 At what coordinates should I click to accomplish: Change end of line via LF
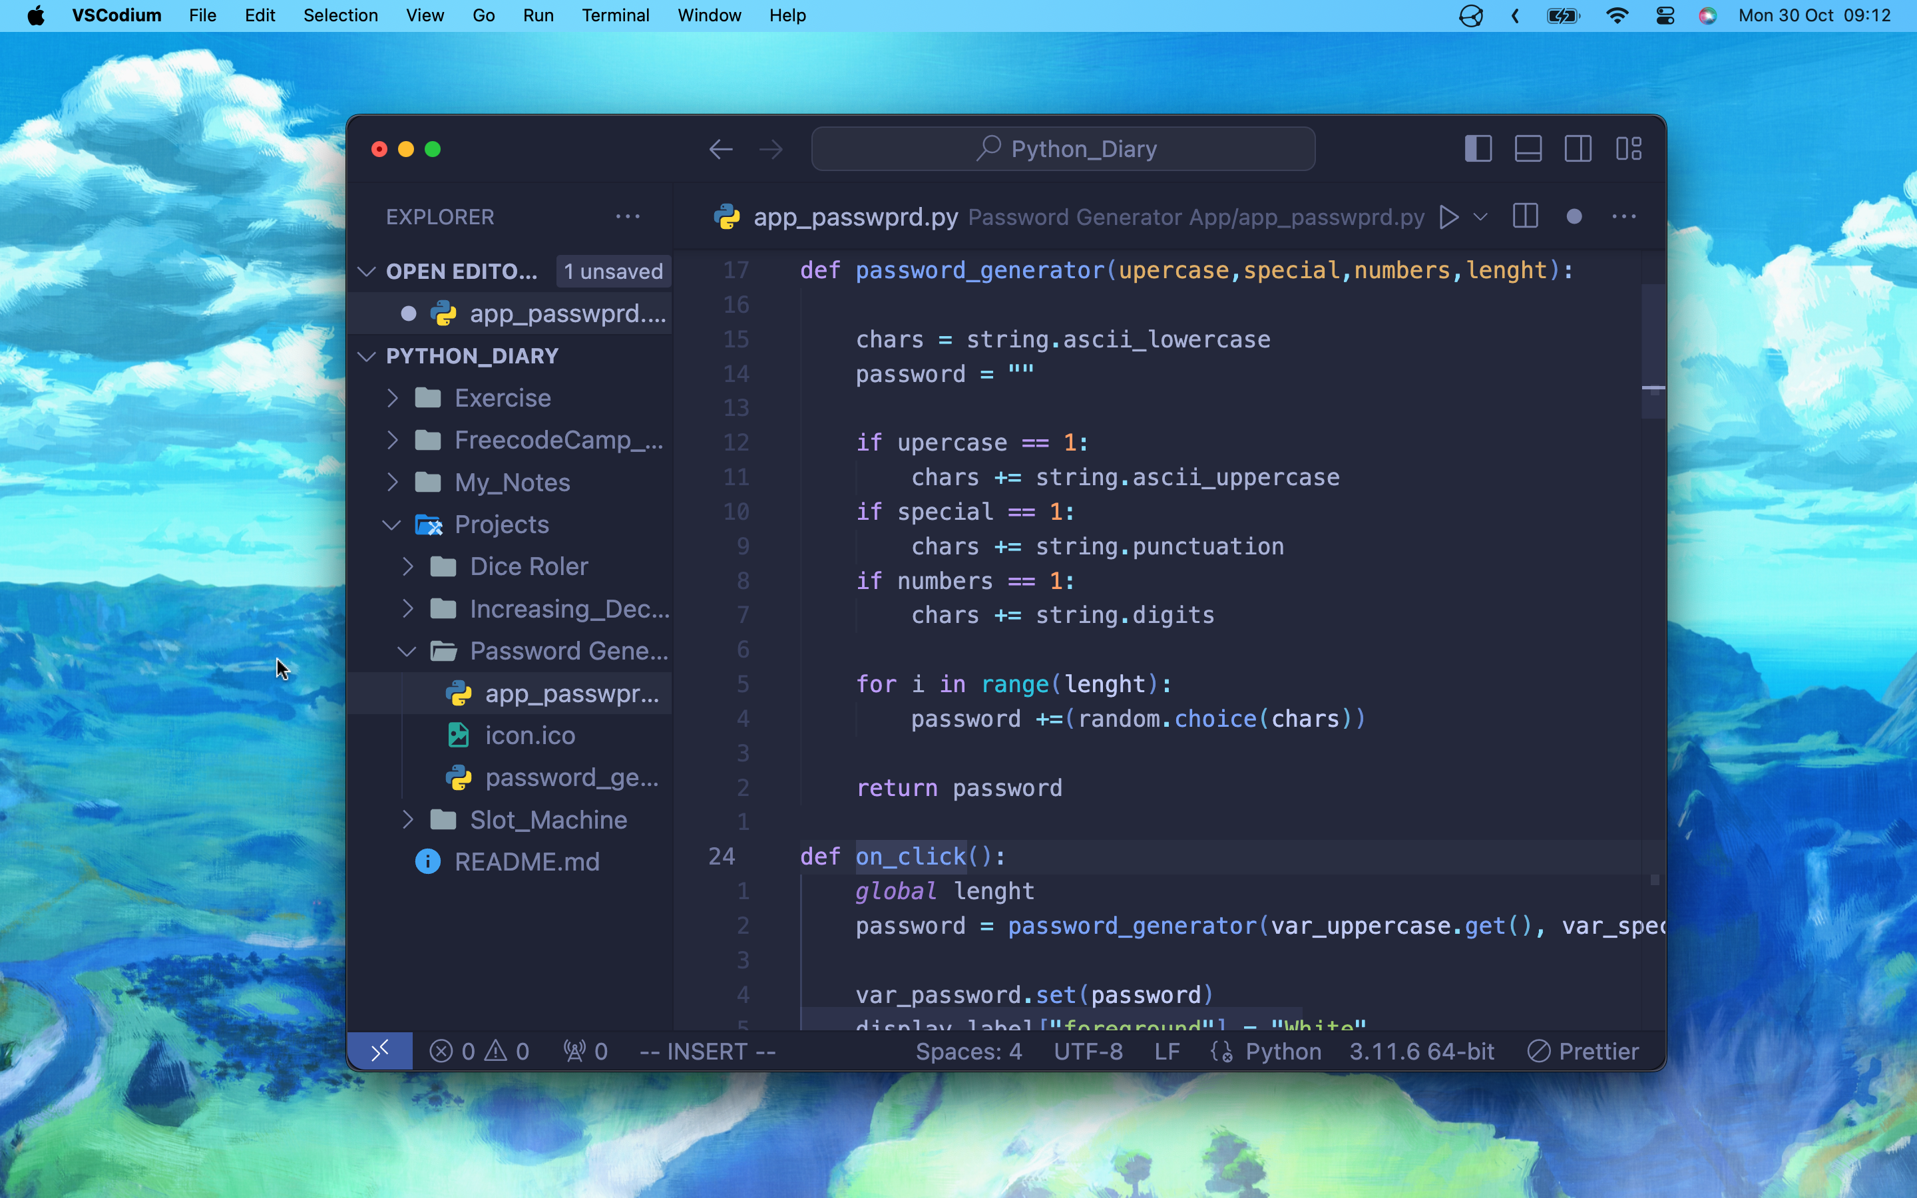click(1167, 1052)
